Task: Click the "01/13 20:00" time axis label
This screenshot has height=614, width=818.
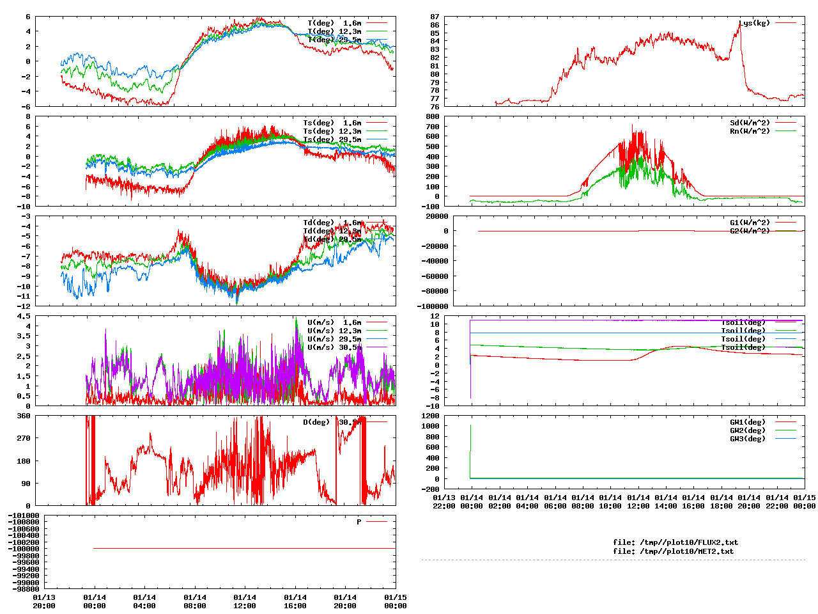Action: pos(44,601)
